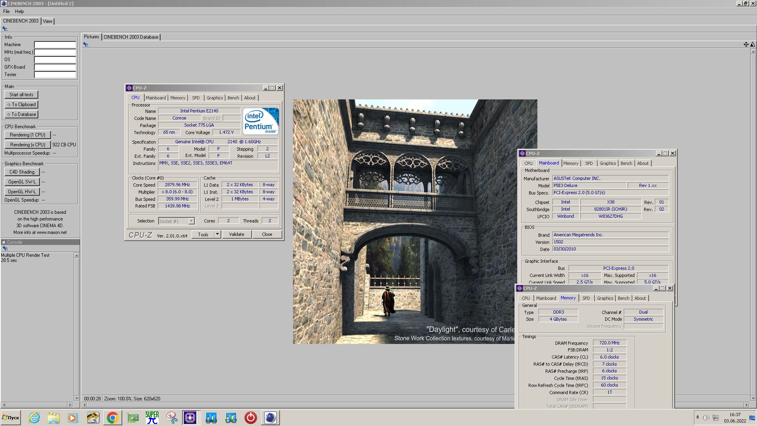Click the pin icon under Pictures tab

click(x=86, y=45)
